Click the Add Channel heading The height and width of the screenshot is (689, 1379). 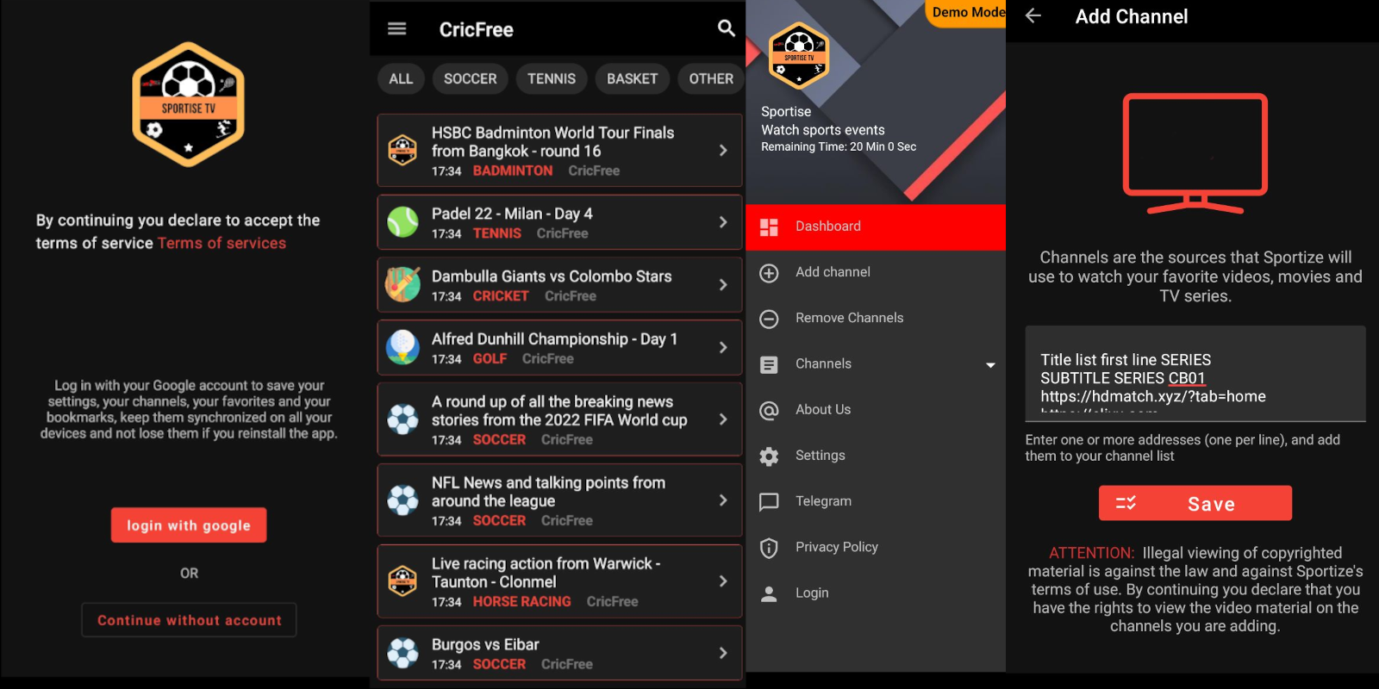coord(1132,16)
